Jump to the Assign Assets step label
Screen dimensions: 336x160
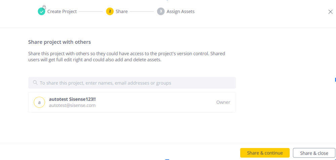180,11
